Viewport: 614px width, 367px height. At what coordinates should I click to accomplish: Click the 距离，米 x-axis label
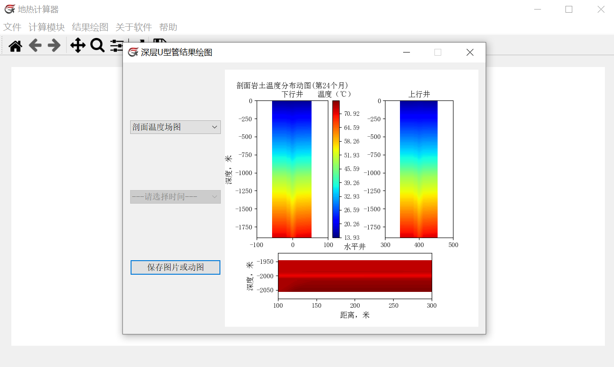click(x=355, y=315)
